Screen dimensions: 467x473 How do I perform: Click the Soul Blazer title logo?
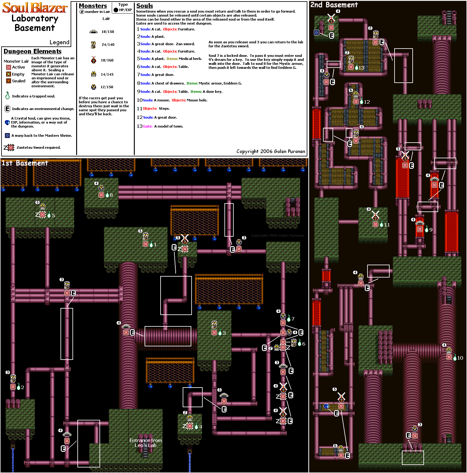(35, 8)
